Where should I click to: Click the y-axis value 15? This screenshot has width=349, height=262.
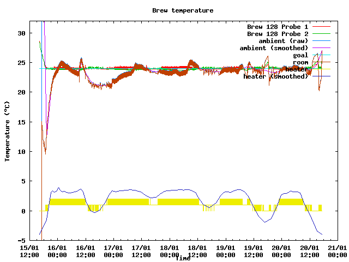[21, 122]
